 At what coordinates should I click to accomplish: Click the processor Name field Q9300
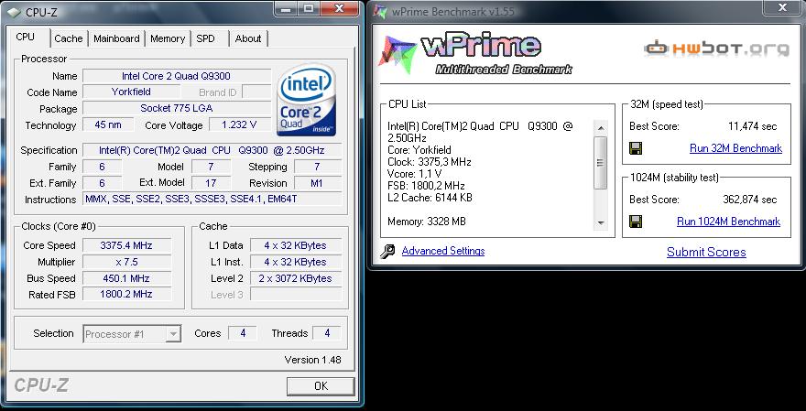coord(176,76)
